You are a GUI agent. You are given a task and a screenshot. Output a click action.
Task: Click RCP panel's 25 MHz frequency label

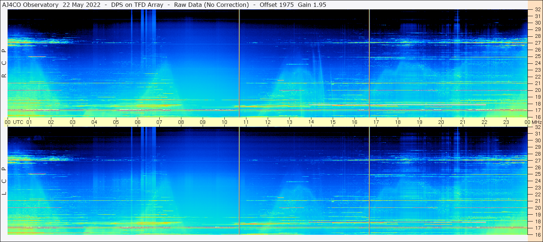pos(538,57)
